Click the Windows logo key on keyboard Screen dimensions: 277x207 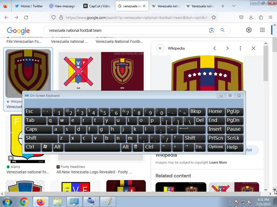[x=47, y=147]
